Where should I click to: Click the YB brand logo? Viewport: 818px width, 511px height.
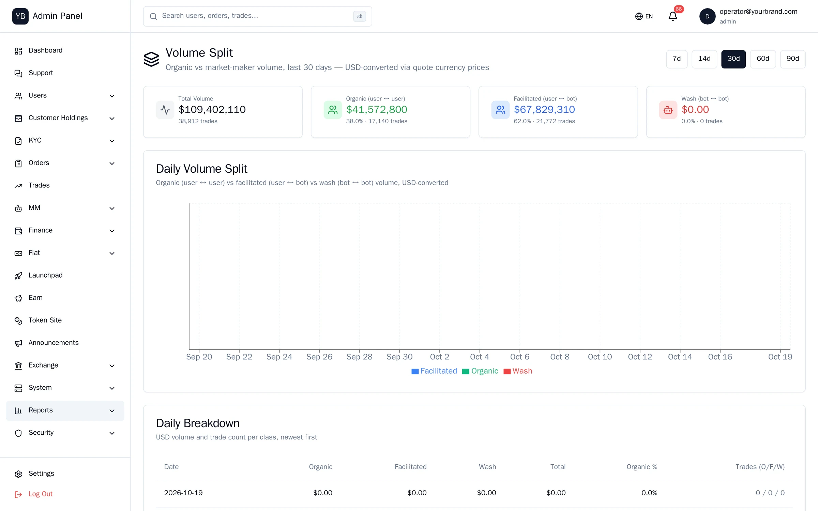20,16
